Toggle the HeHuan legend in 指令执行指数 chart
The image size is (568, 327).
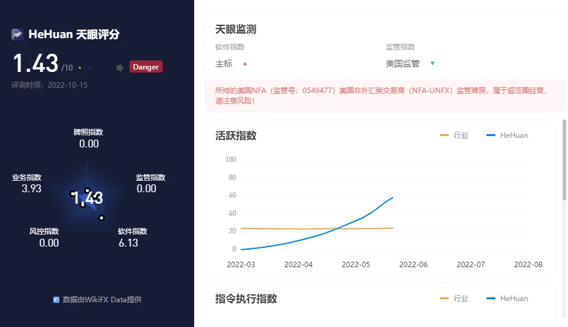click(x=507, y=299)
